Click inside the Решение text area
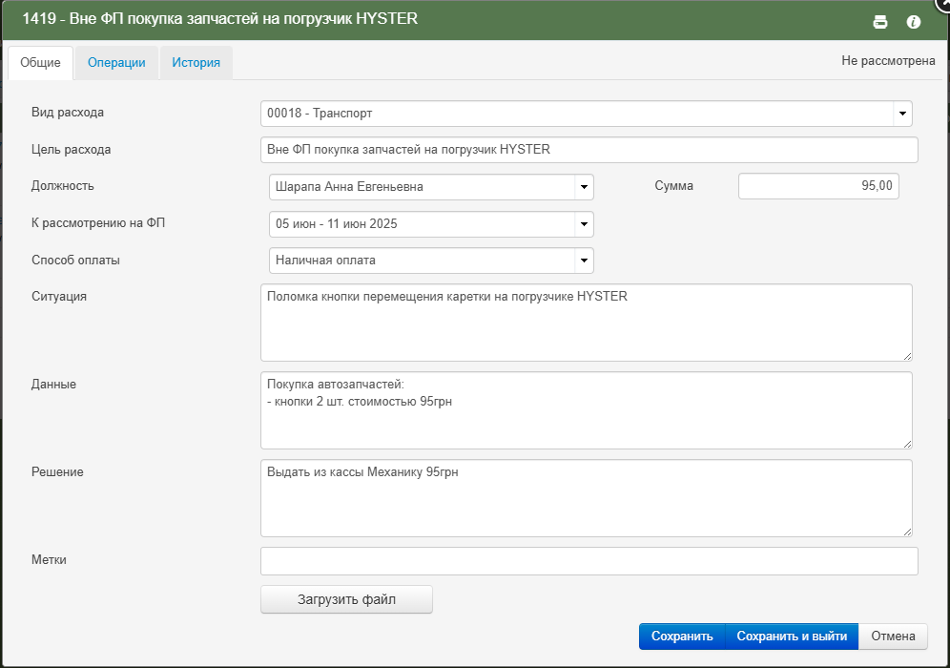 click(x=586, y=498)
